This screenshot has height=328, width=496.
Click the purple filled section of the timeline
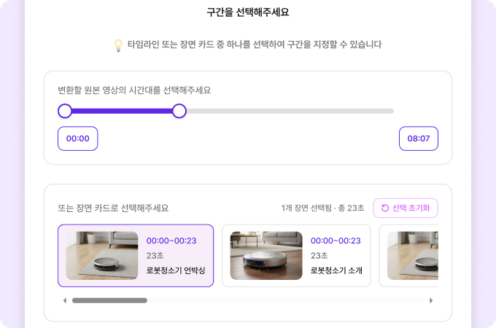[122, 111]
